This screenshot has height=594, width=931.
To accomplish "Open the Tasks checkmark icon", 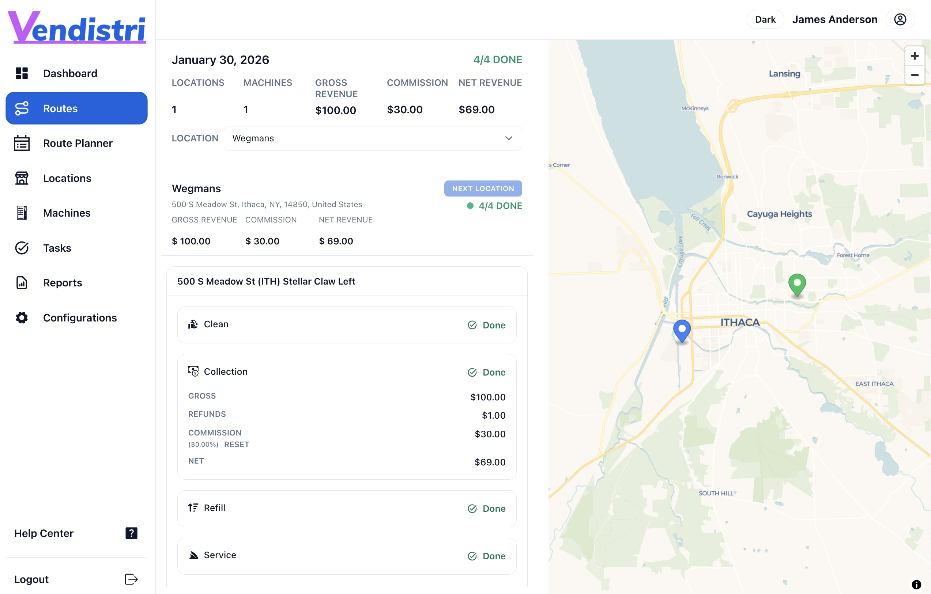I will [21, 248].
